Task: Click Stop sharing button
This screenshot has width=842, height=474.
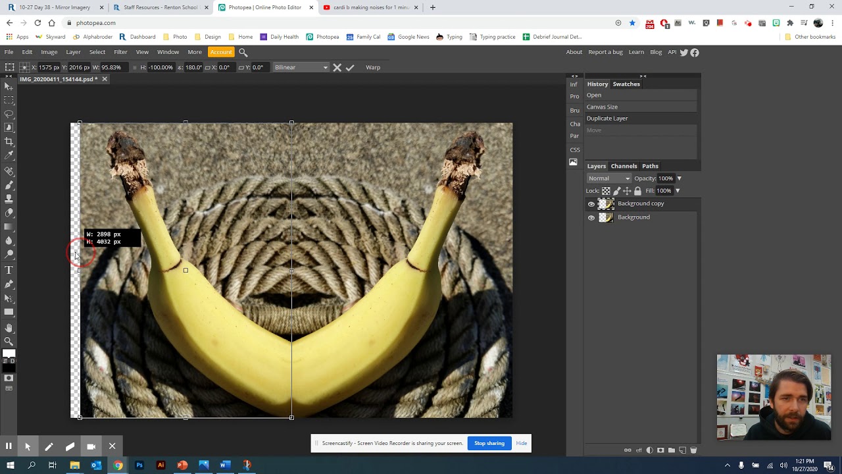Action: point(489,443)
